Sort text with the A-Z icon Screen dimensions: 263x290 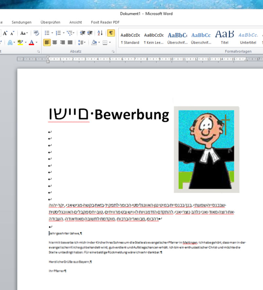[x=100, y=33]
